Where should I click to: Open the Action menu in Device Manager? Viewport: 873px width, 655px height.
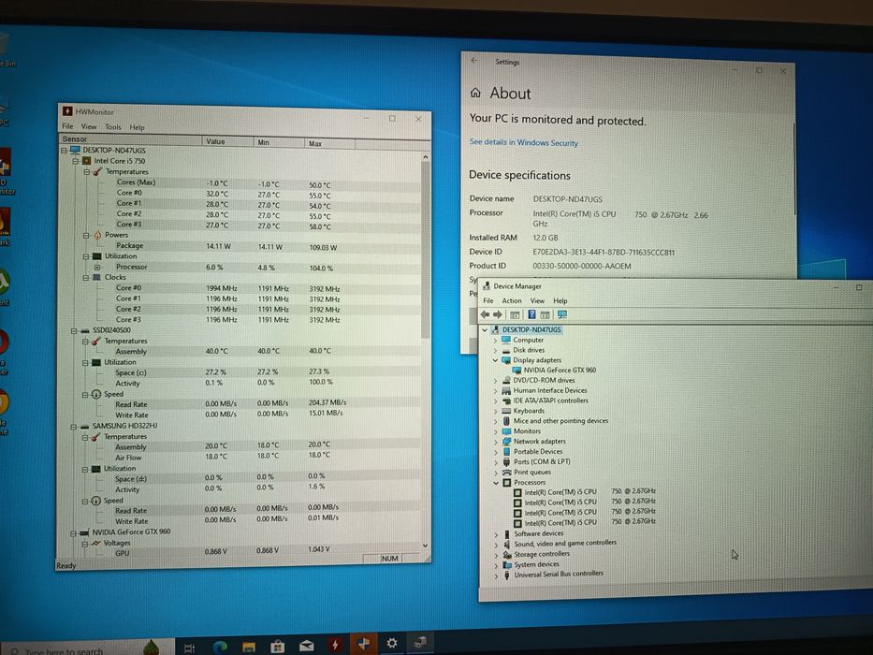[x=512, y=300]
